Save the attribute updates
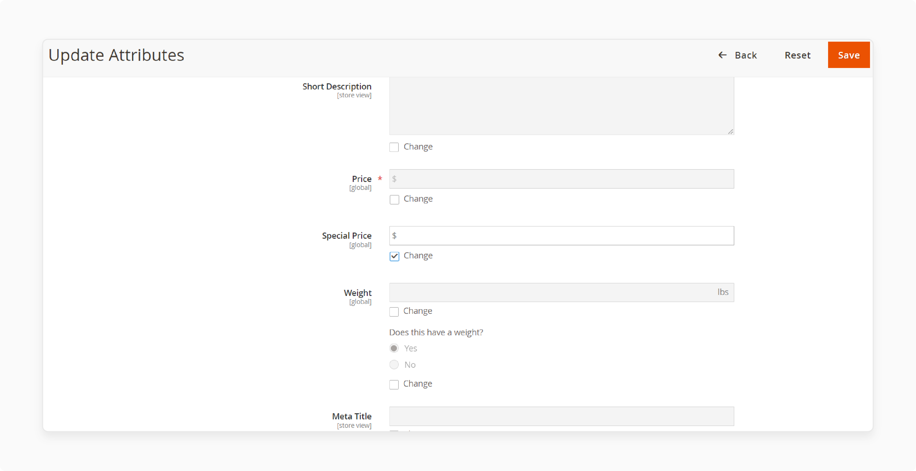The height and width of the screenshot is (471, 916). pos(849,55)
